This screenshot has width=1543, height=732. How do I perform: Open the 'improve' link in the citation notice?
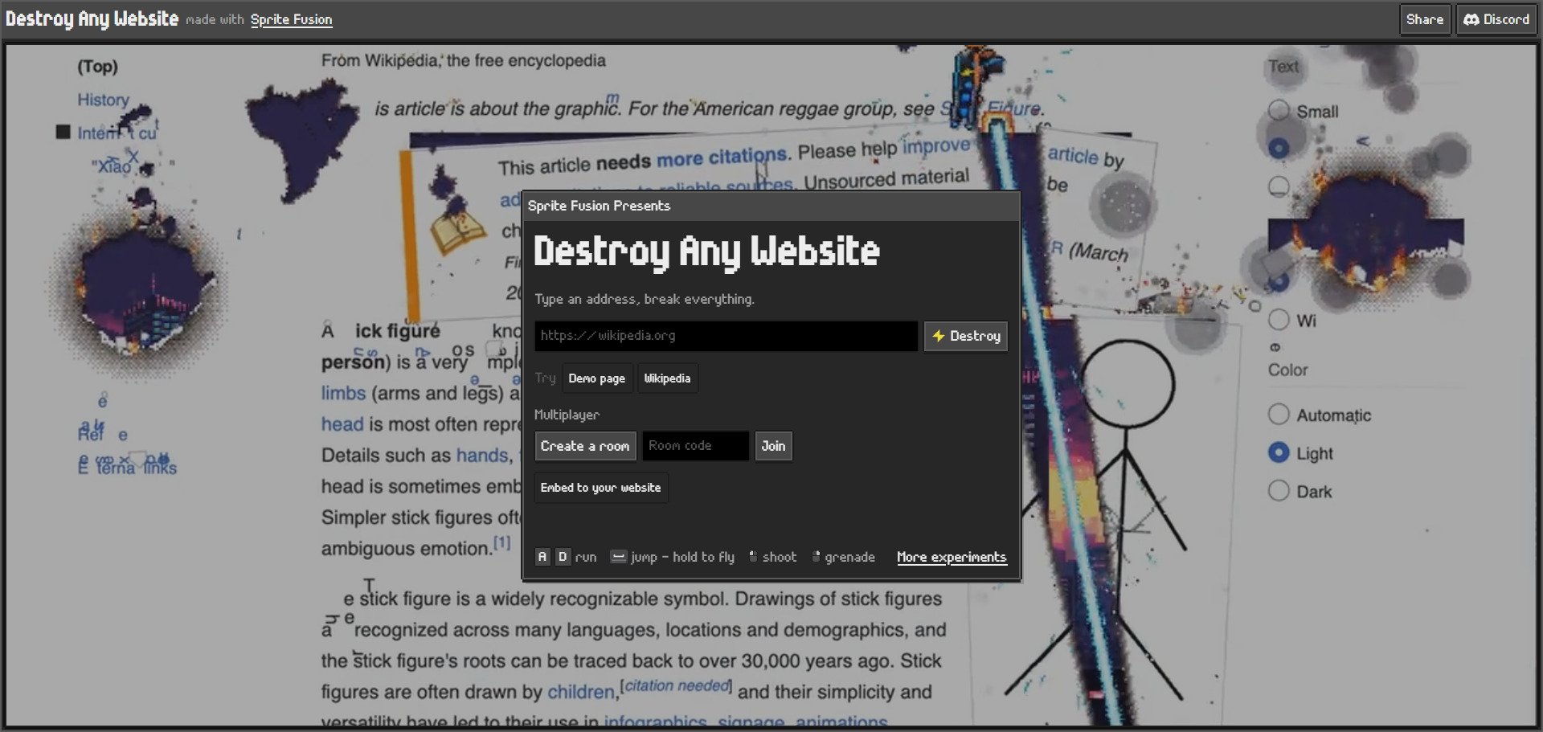point(936,147)
